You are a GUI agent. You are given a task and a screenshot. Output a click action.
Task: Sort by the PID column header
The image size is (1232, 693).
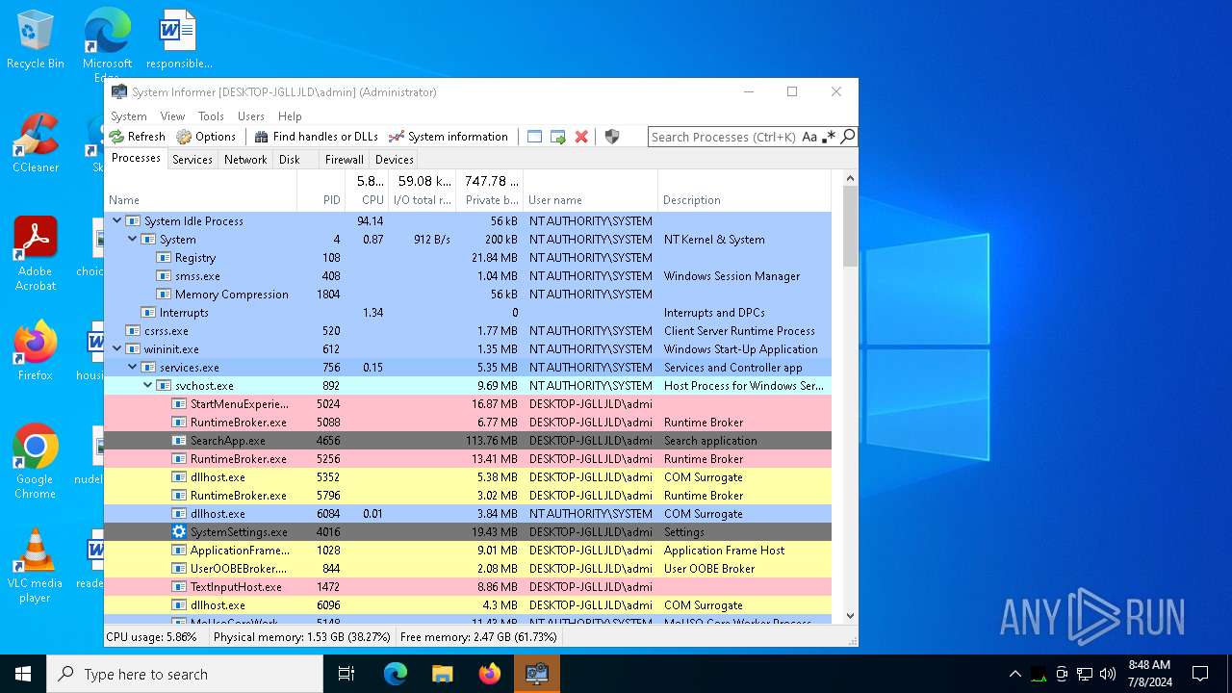point(321,191)
